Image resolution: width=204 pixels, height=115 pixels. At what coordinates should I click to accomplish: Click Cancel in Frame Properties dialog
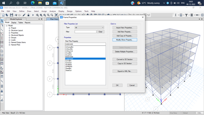pyautogui.click(x=132, y=85)
